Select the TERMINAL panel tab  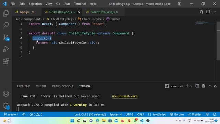86,86
